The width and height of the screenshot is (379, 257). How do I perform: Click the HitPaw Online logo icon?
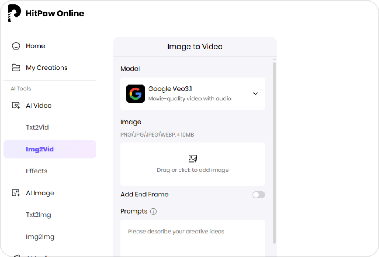coord(14,13)
